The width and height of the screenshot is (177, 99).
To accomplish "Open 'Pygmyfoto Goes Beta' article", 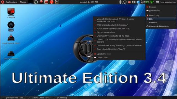I will point(119,32).
